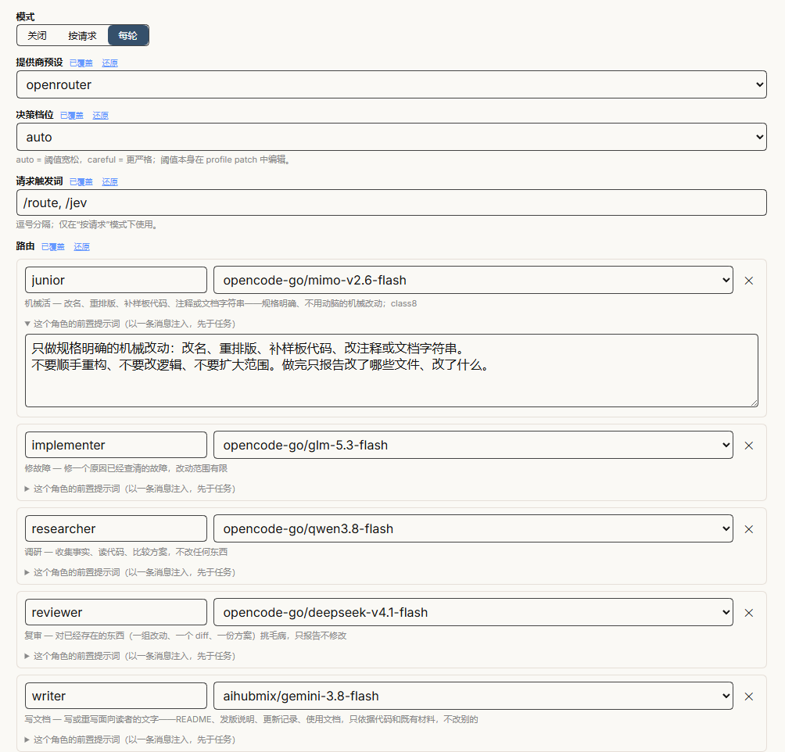Open writer model dropdown gemini-3.8-flash

pyautogui.click(x=473, y=696)
